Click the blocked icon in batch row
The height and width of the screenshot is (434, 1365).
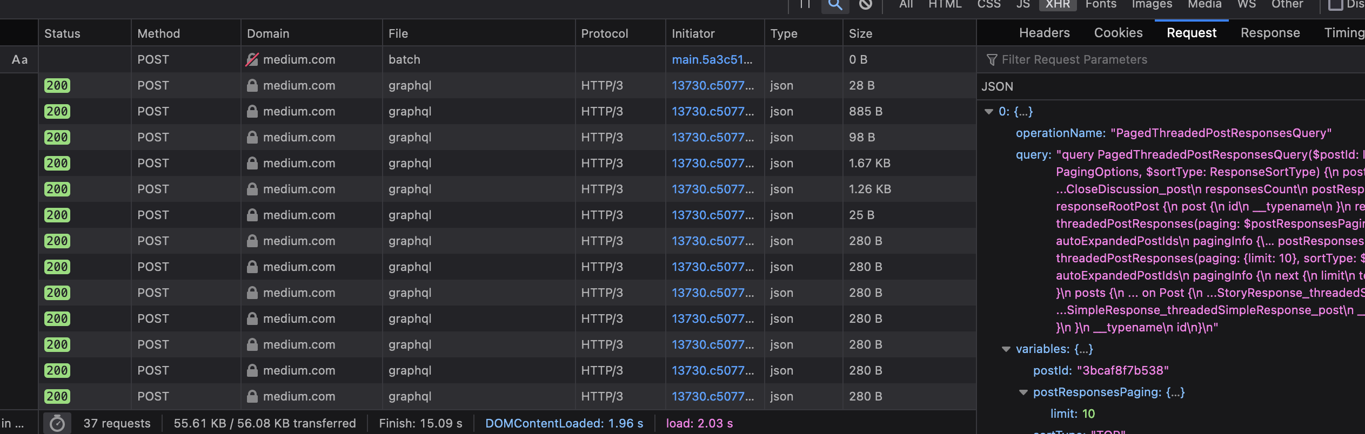252,59
